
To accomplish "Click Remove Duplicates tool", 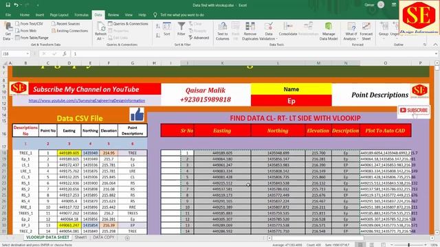I will 250,31.
